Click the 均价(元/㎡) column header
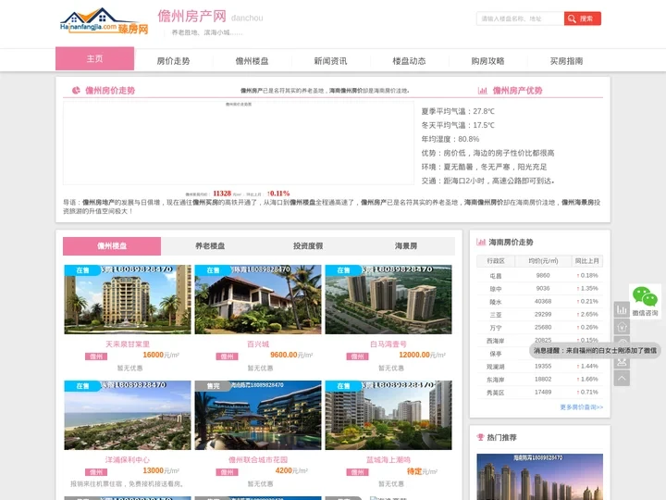The width and height of the screenshot is (666, 500). pyautogui.click(x=543, y=260)
